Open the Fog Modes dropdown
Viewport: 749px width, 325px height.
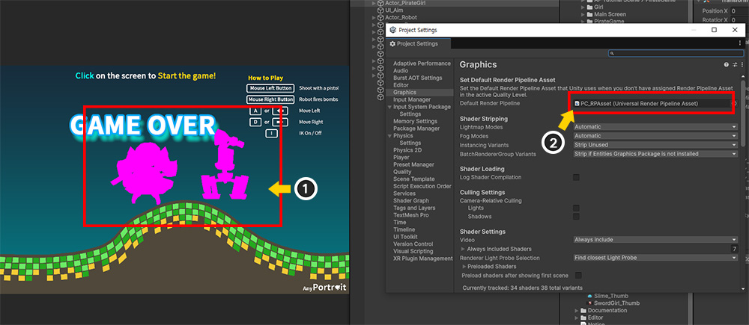[x=655, y=136]
